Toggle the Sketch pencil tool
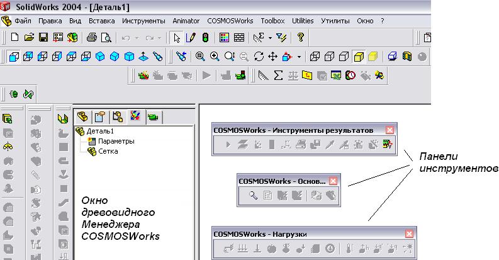The height and width of the screenshot is (260, 499). click(x=191, y=38)
